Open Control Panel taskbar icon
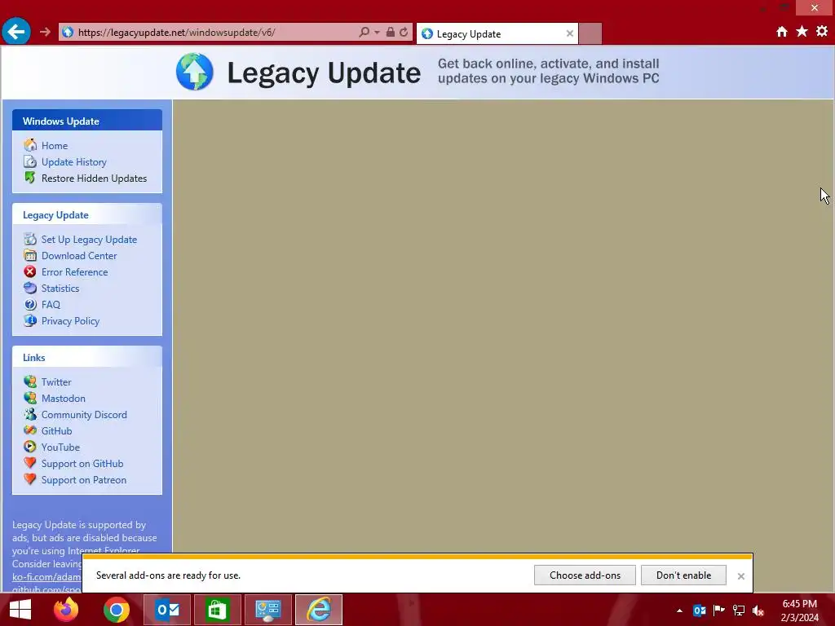The image size is (835, 626). coord(267,610)
